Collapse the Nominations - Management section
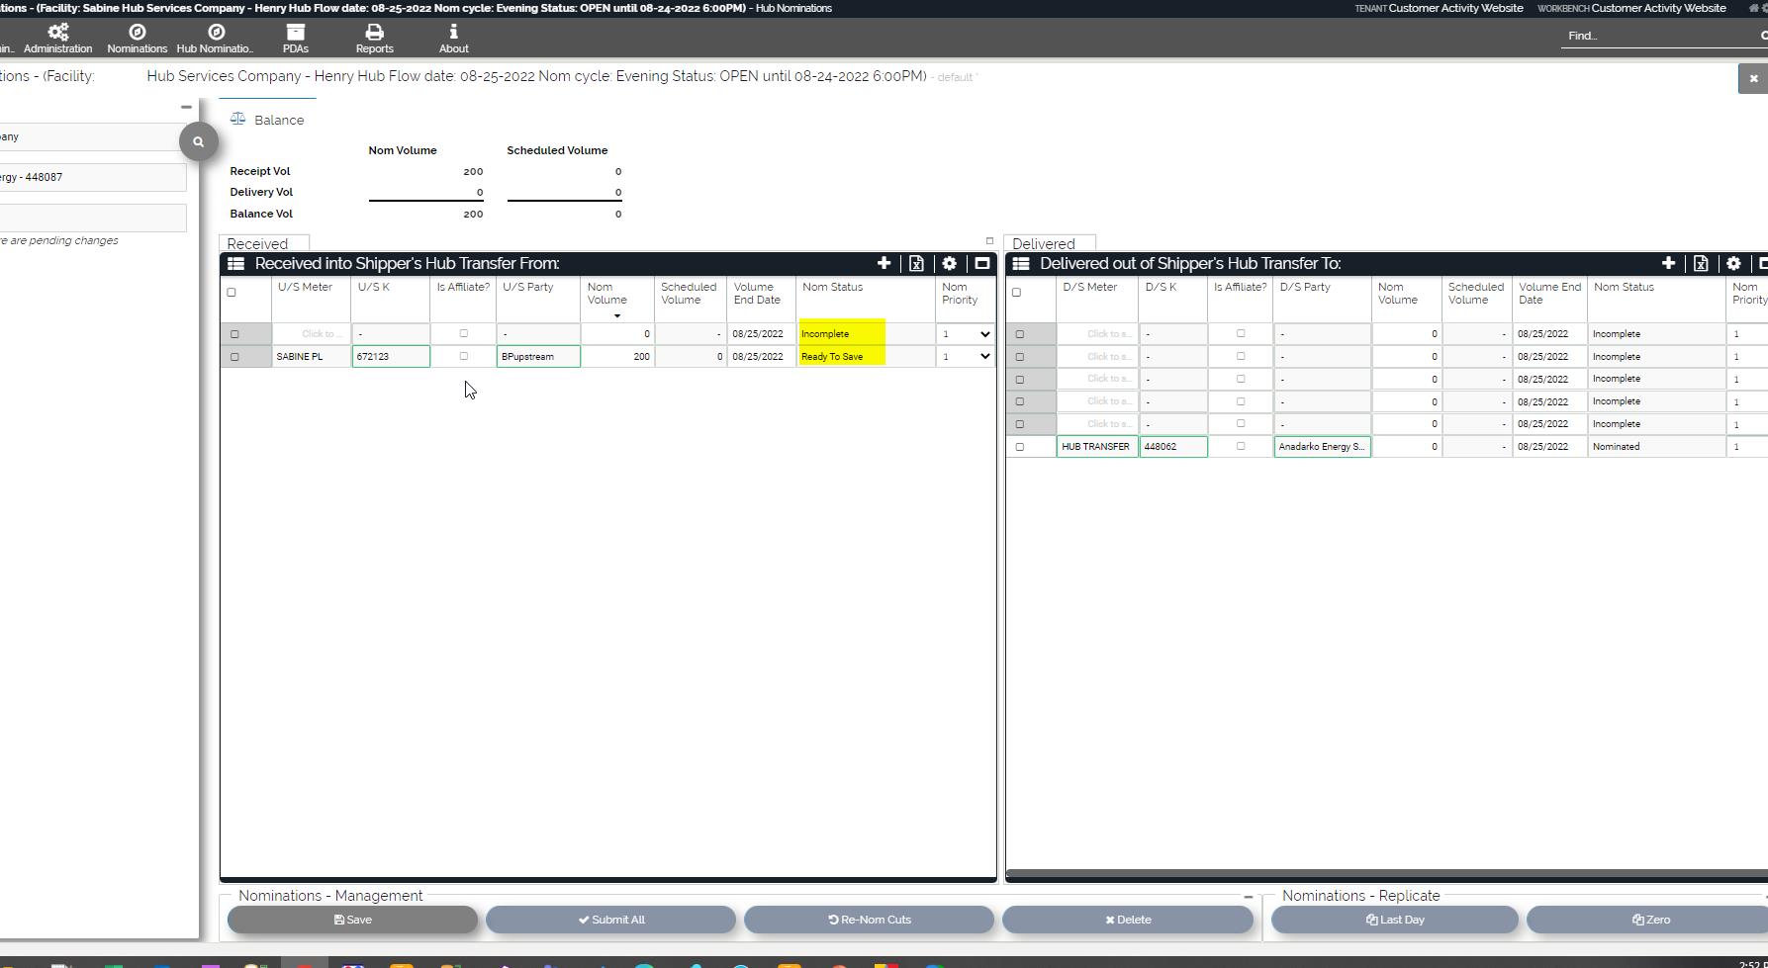The height and width of the screenshot is (968, 1768). (x=1248, y=897)
